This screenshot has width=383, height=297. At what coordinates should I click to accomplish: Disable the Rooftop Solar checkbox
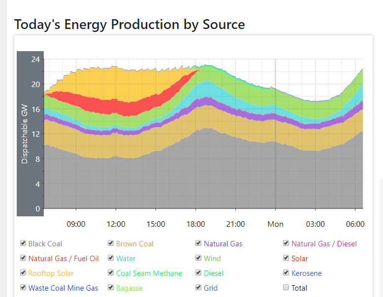coord(23,273)
